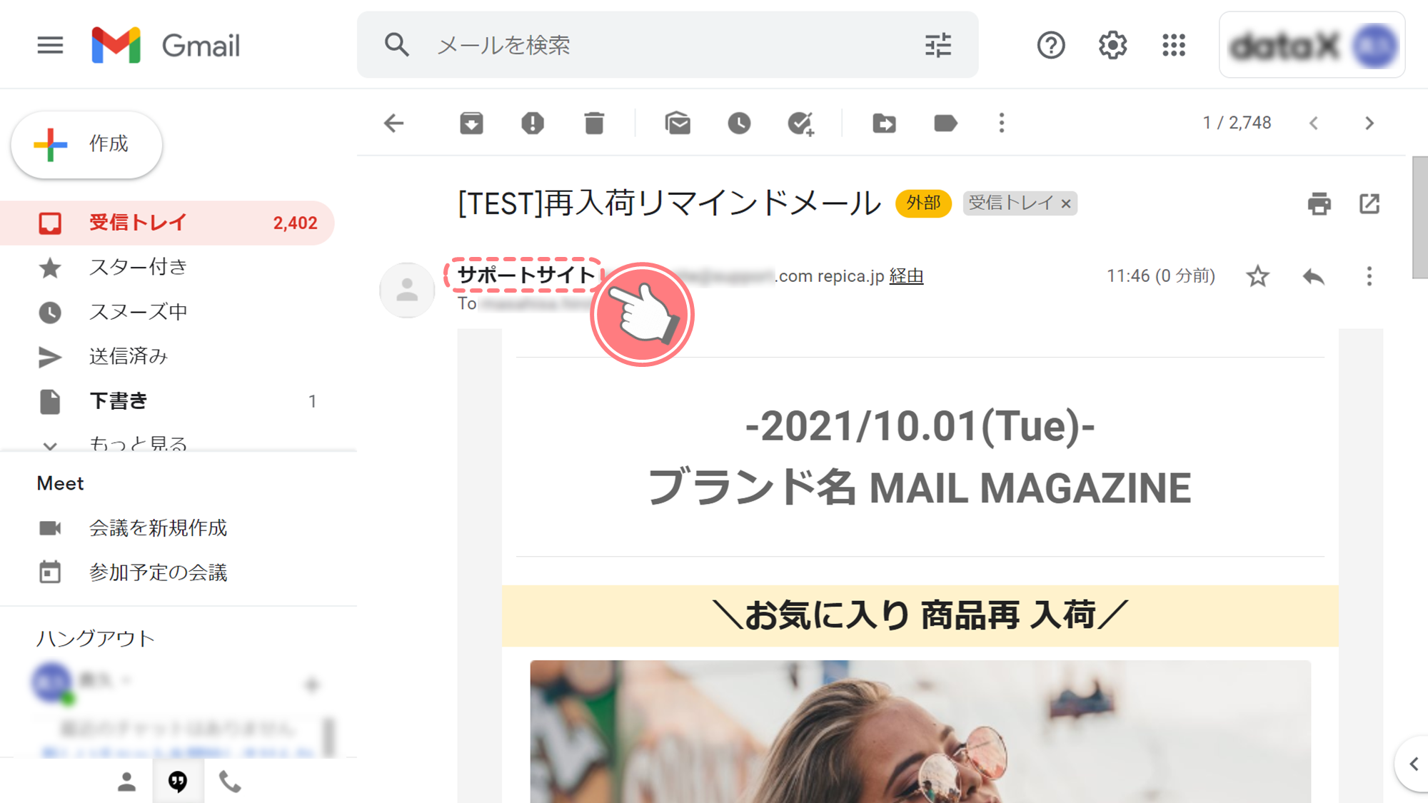The width and height of the screenshot is (1428, 803).
Task: Star this message
Action: 1258,276
